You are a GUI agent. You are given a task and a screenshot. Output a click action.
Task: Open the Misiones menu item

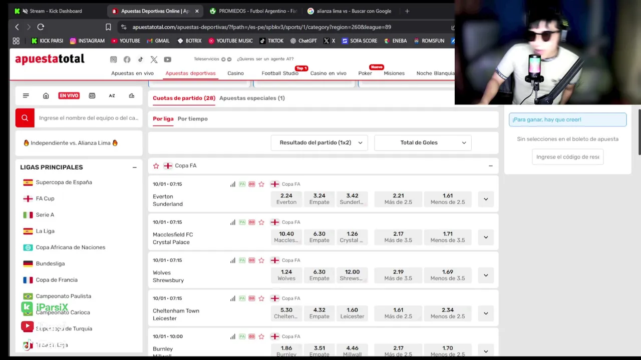(x=394, y=73)
